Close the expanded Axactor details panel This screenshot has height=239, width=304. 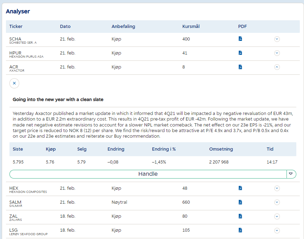click(14, 83)
